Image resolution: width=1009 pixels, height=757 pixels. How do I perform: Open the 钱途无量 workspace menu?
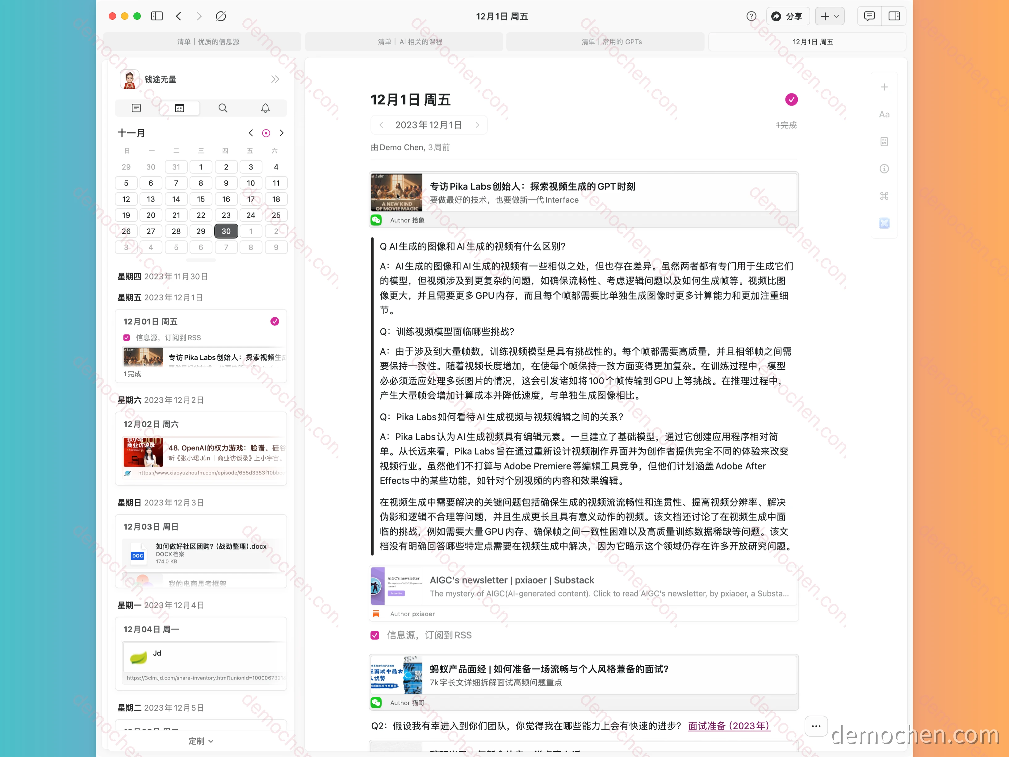click(161, 79)
